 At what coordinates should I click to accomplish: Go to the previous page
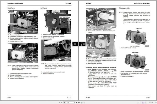(62, 102)
